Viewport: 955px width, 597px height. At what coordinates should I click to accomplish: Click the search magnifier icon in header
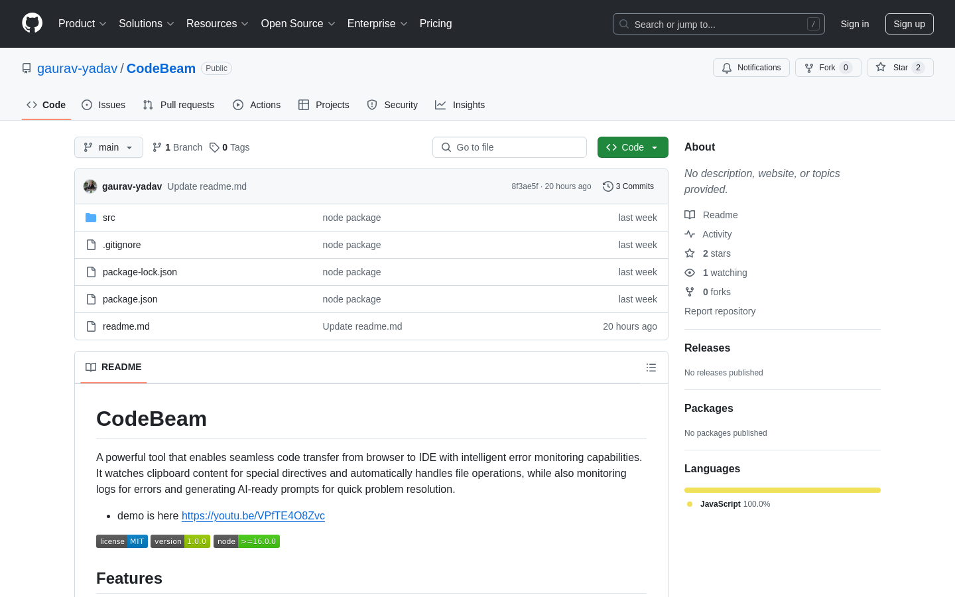[x=624, y=24]
